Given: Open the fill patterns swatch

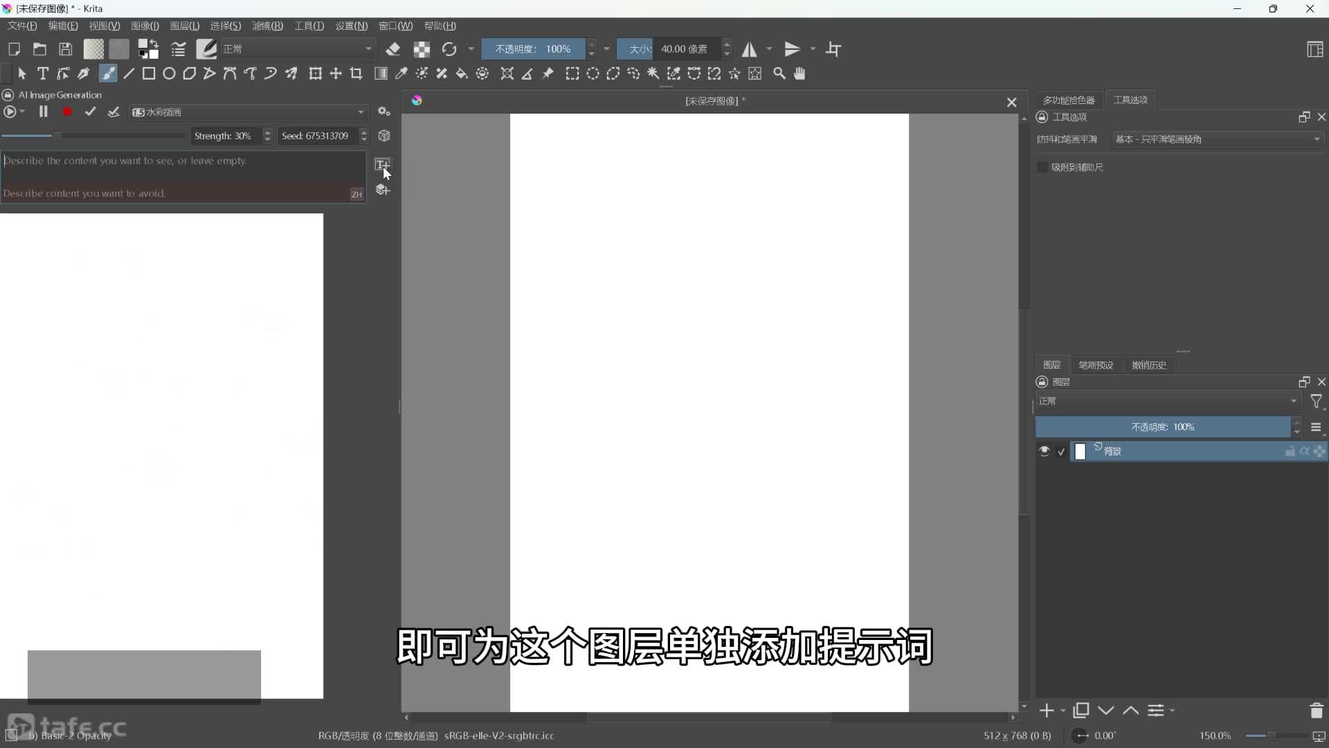Looking at the screenshot, I should pyautogui.click(x=119, y=48).
